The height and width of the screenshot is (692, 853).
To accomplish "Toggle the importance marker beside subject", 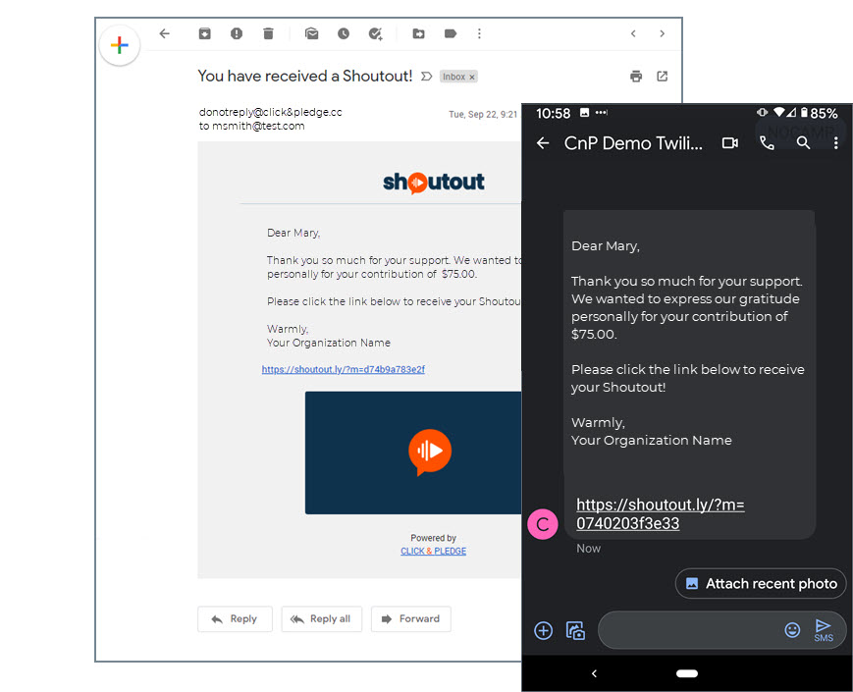I will tap(427, 77).
